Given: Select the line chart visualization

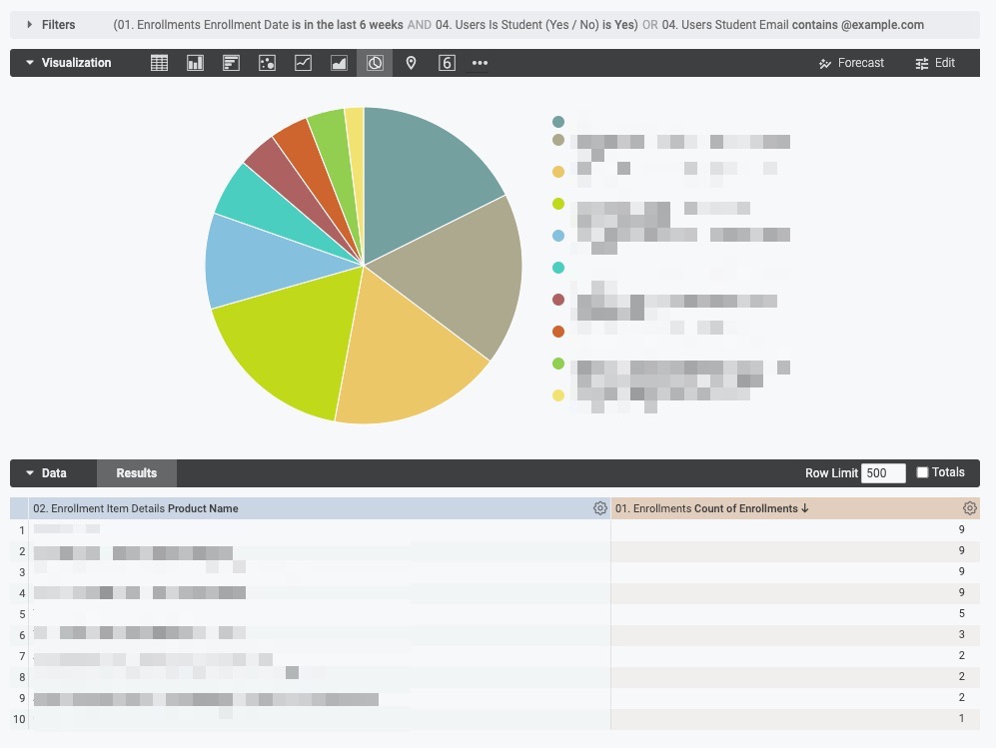Looking at the screenshot, I should click(x=302, y=62).
